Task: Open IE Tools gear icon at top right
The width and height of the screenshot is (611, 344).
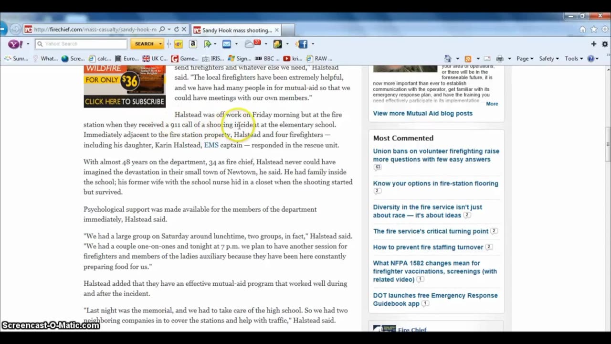Action: click(605, 30)
